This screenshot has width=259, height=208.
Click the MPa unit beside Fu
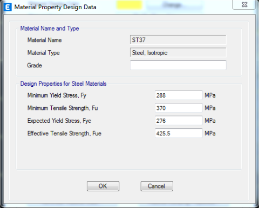[x=210, y=108]
